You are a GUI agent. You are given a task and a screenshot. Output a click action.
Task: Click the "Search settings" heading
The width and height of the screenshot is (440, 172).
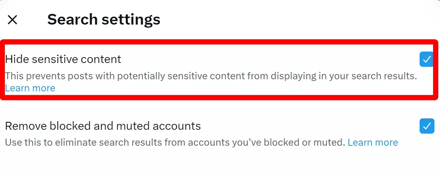click(104, 20)
